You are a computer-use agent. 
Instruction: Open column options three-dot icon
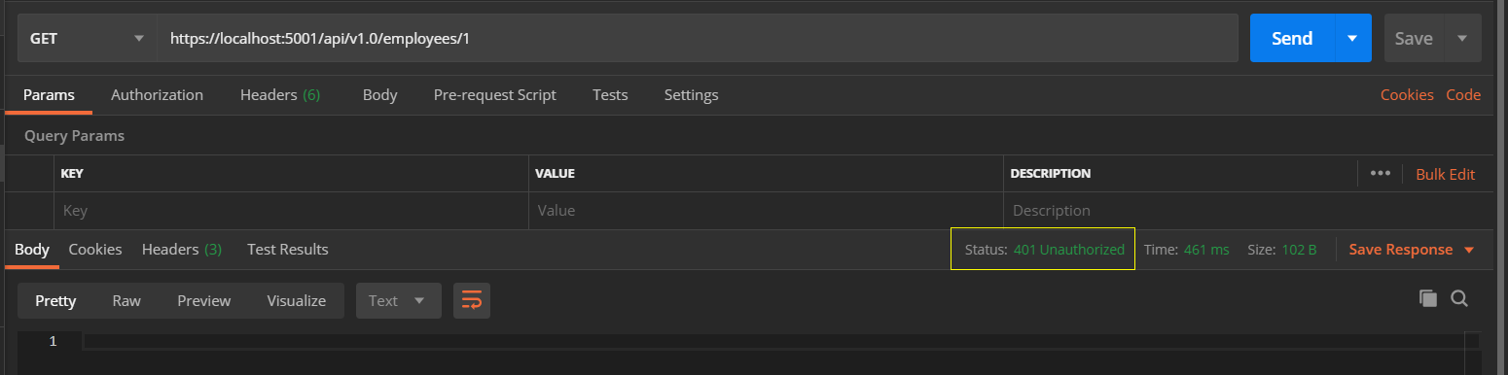point(1380,173)
